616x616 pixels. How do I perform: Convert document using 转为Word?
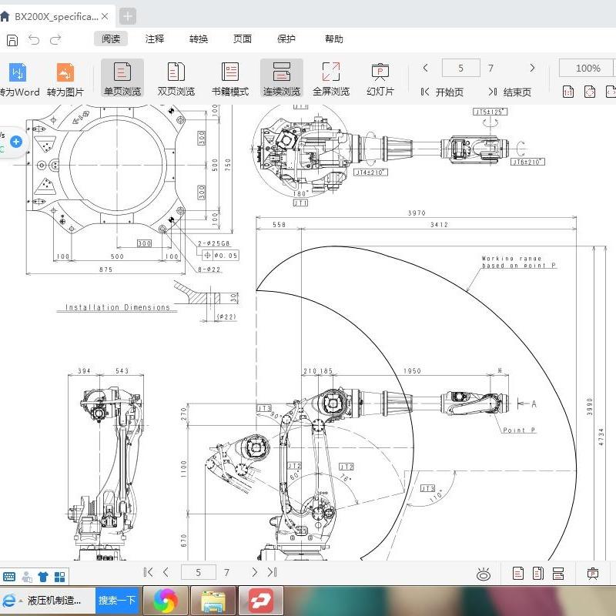tap(18, 79)
